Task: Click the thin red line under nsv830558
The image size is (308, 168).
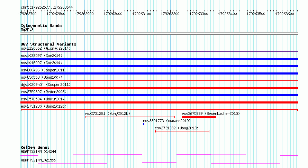Action: coord(159,80)
